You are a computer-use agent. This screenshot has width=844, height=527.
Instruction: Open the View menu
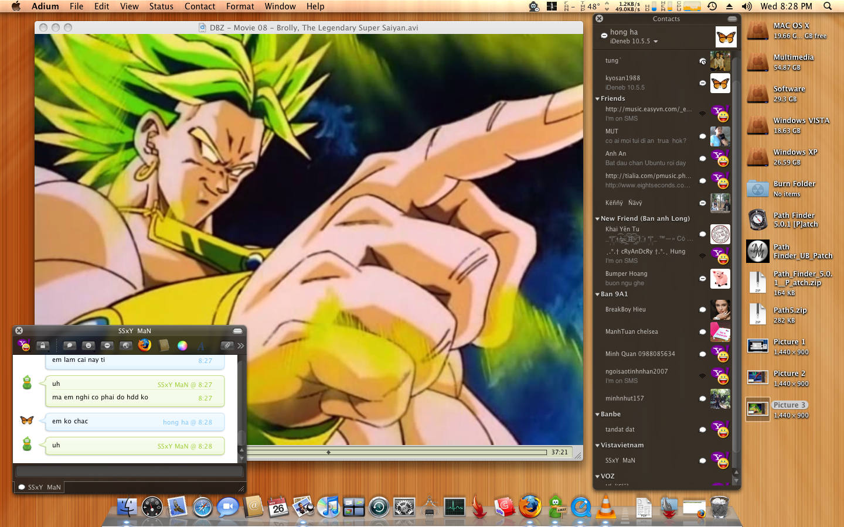click(130, 6)
